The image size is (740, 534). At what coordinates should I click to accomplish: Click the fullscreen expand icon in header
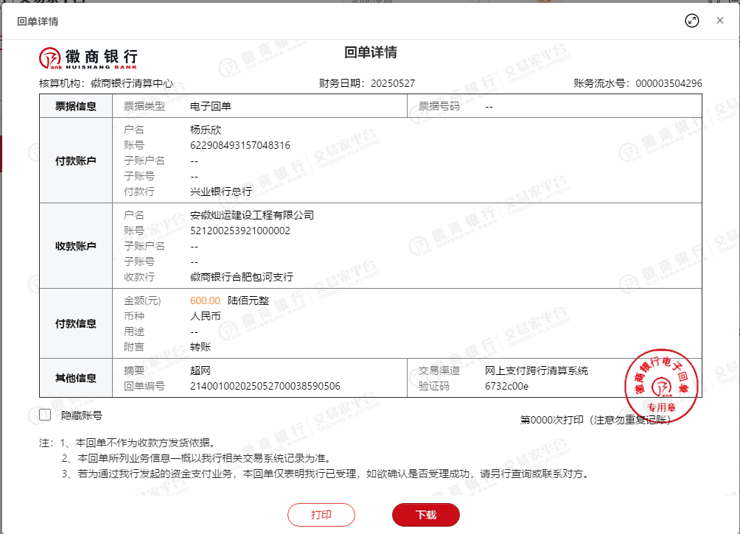pos(691,21)
